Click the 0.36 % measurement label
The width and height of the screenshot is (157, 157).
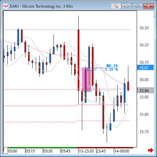[112, 69]
